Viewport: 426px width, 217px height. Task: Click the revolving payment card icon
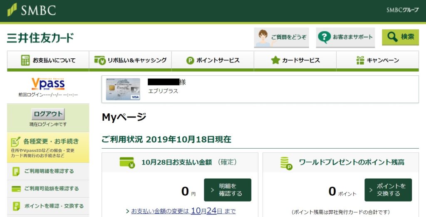click(100, 60)
